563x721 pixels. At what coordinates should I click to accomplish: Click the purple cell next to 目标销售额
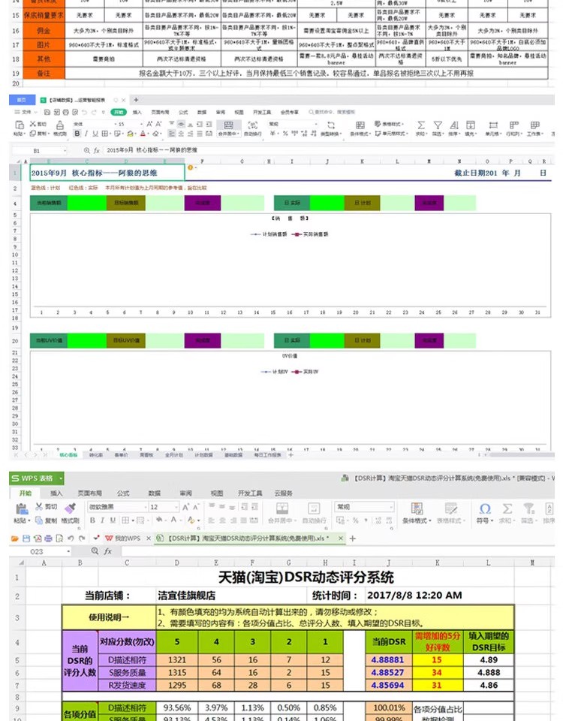(203, 203)
